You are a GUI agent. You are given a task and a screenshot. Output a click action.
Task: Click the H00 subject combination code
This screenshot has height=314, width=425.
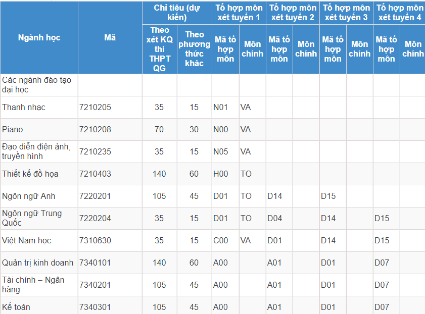[x=221, y=174]
